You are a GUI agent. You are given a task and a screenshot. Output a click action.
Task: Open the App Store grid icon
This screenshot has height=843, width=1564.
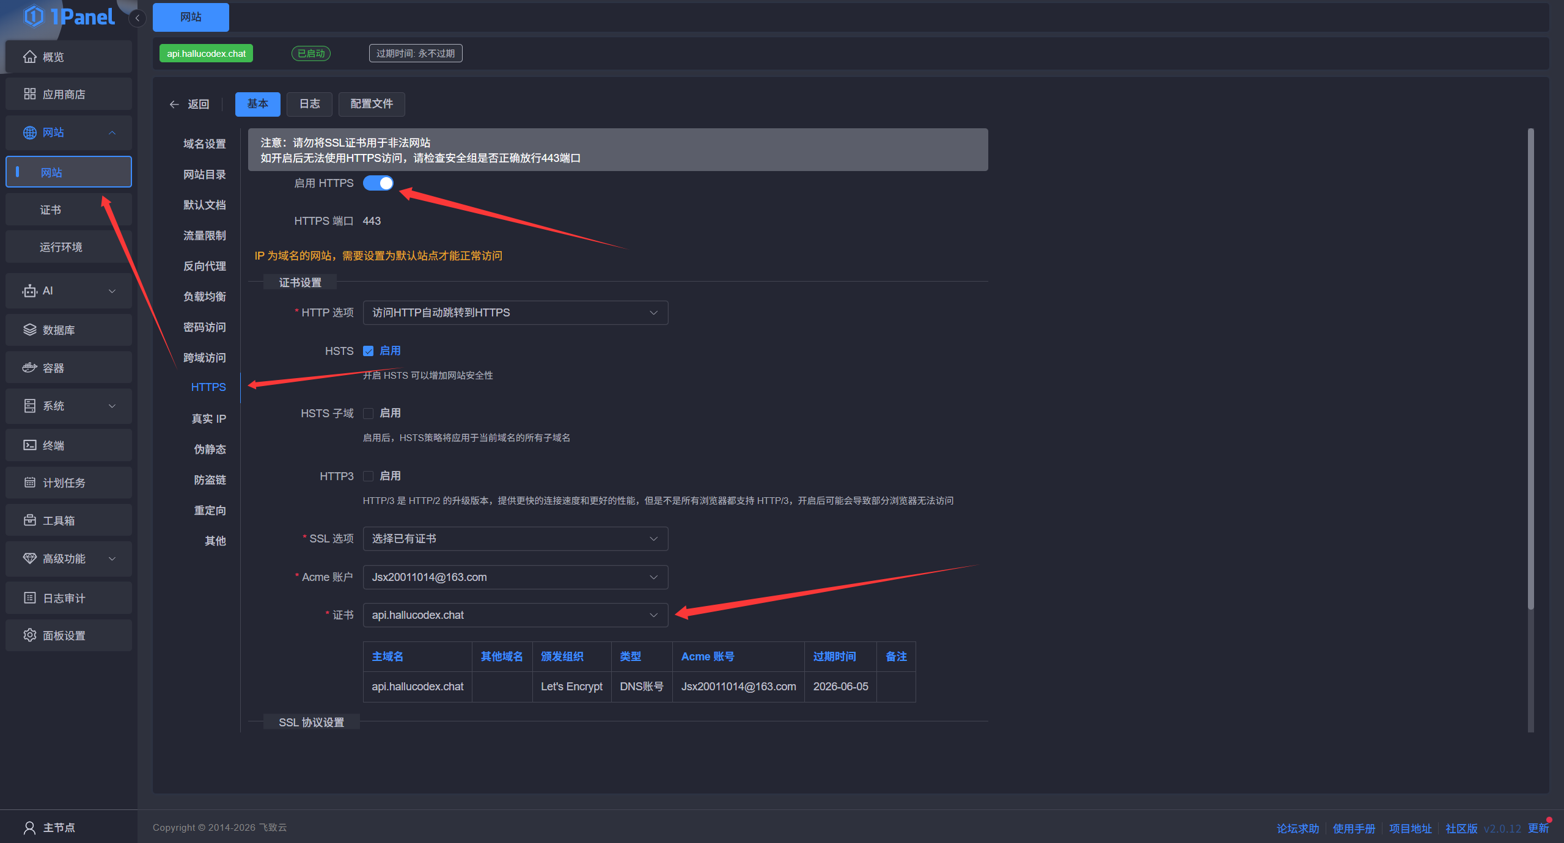tap(29, 94)
